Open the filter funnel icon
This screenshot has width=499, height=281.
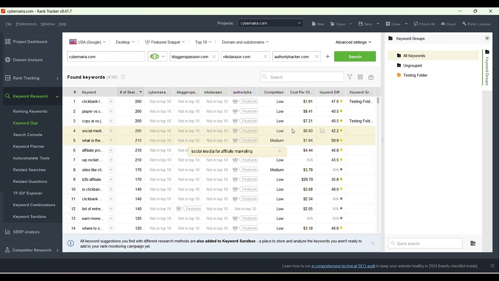[350, 77]
